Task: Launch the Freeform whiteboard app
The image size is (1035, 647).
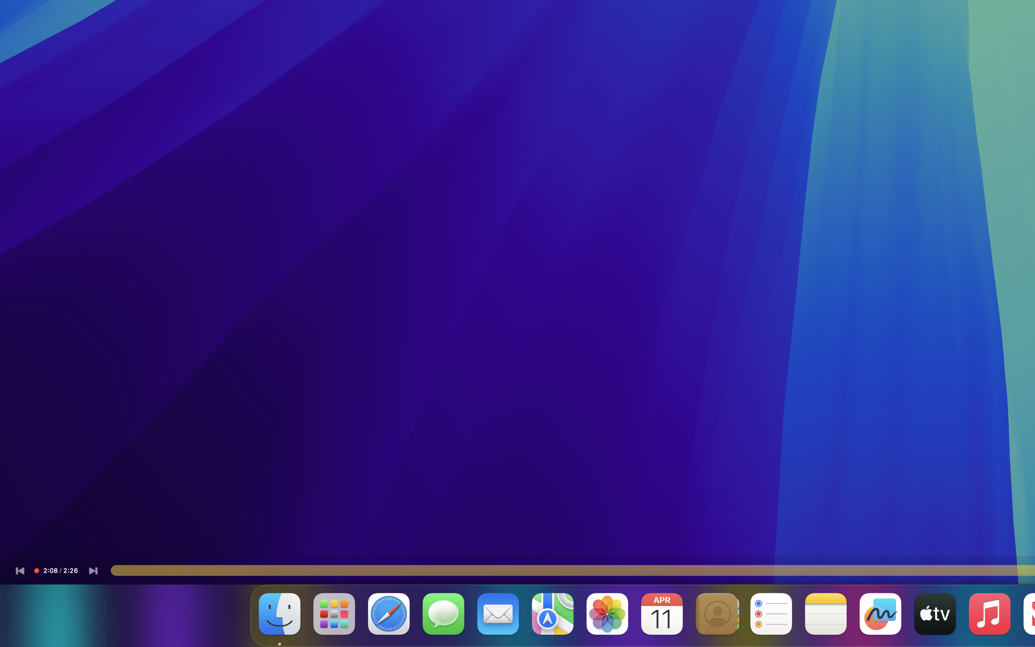Action: (x=880, y=614)
